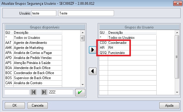
Task: Click the Usuário code field 'teste'
Action: pyautogui.click(x=44, y=13)
